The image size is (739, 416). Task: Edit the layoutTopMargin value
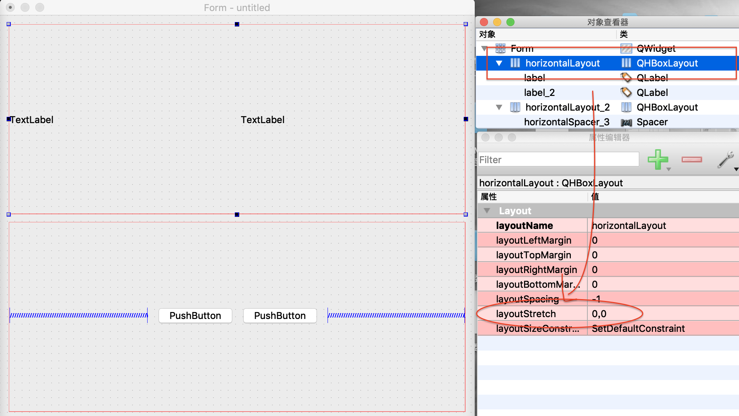(x=663, y=255)
